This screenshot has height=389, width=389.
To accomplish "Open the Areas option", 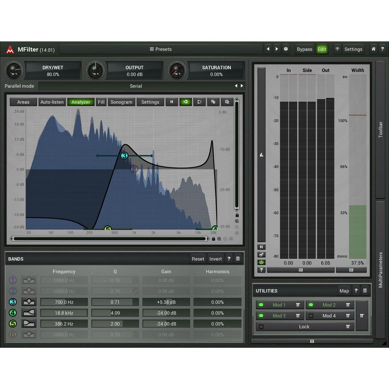I will (23, 102).
